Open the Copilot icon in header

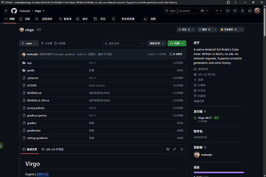click(x=202, y=11)
